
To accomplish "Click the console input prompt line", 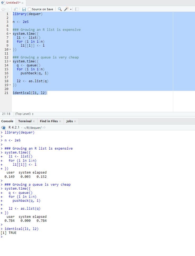I will [x=97, y=237].
